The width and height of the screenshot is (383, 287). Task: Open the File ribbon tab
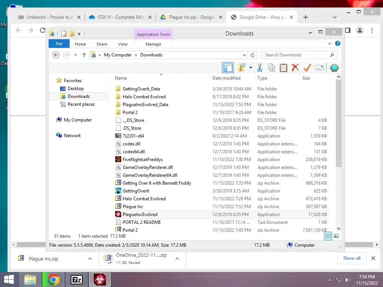point(59,44)
